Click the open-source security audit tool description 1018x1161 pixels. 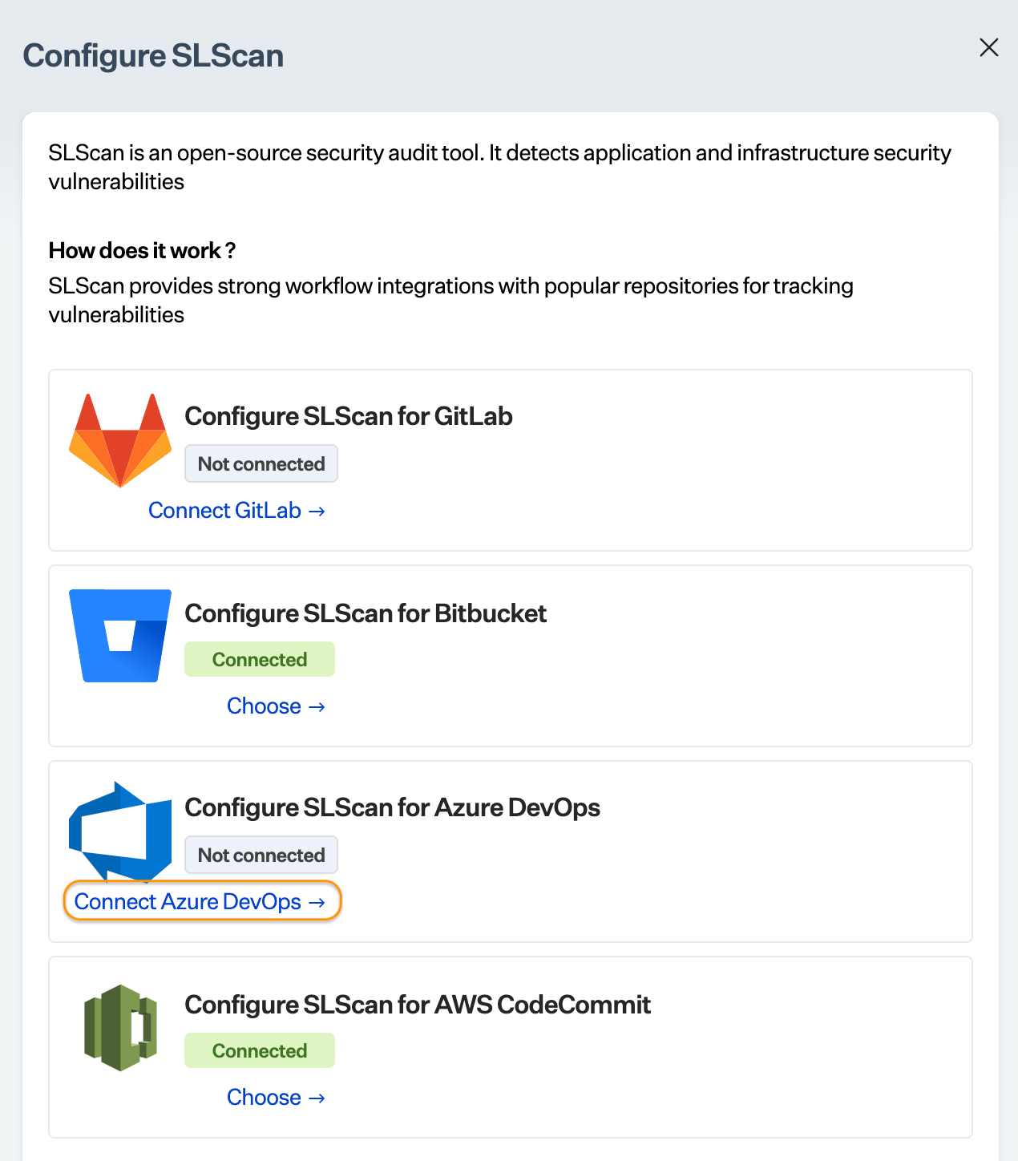coord(499,167)
